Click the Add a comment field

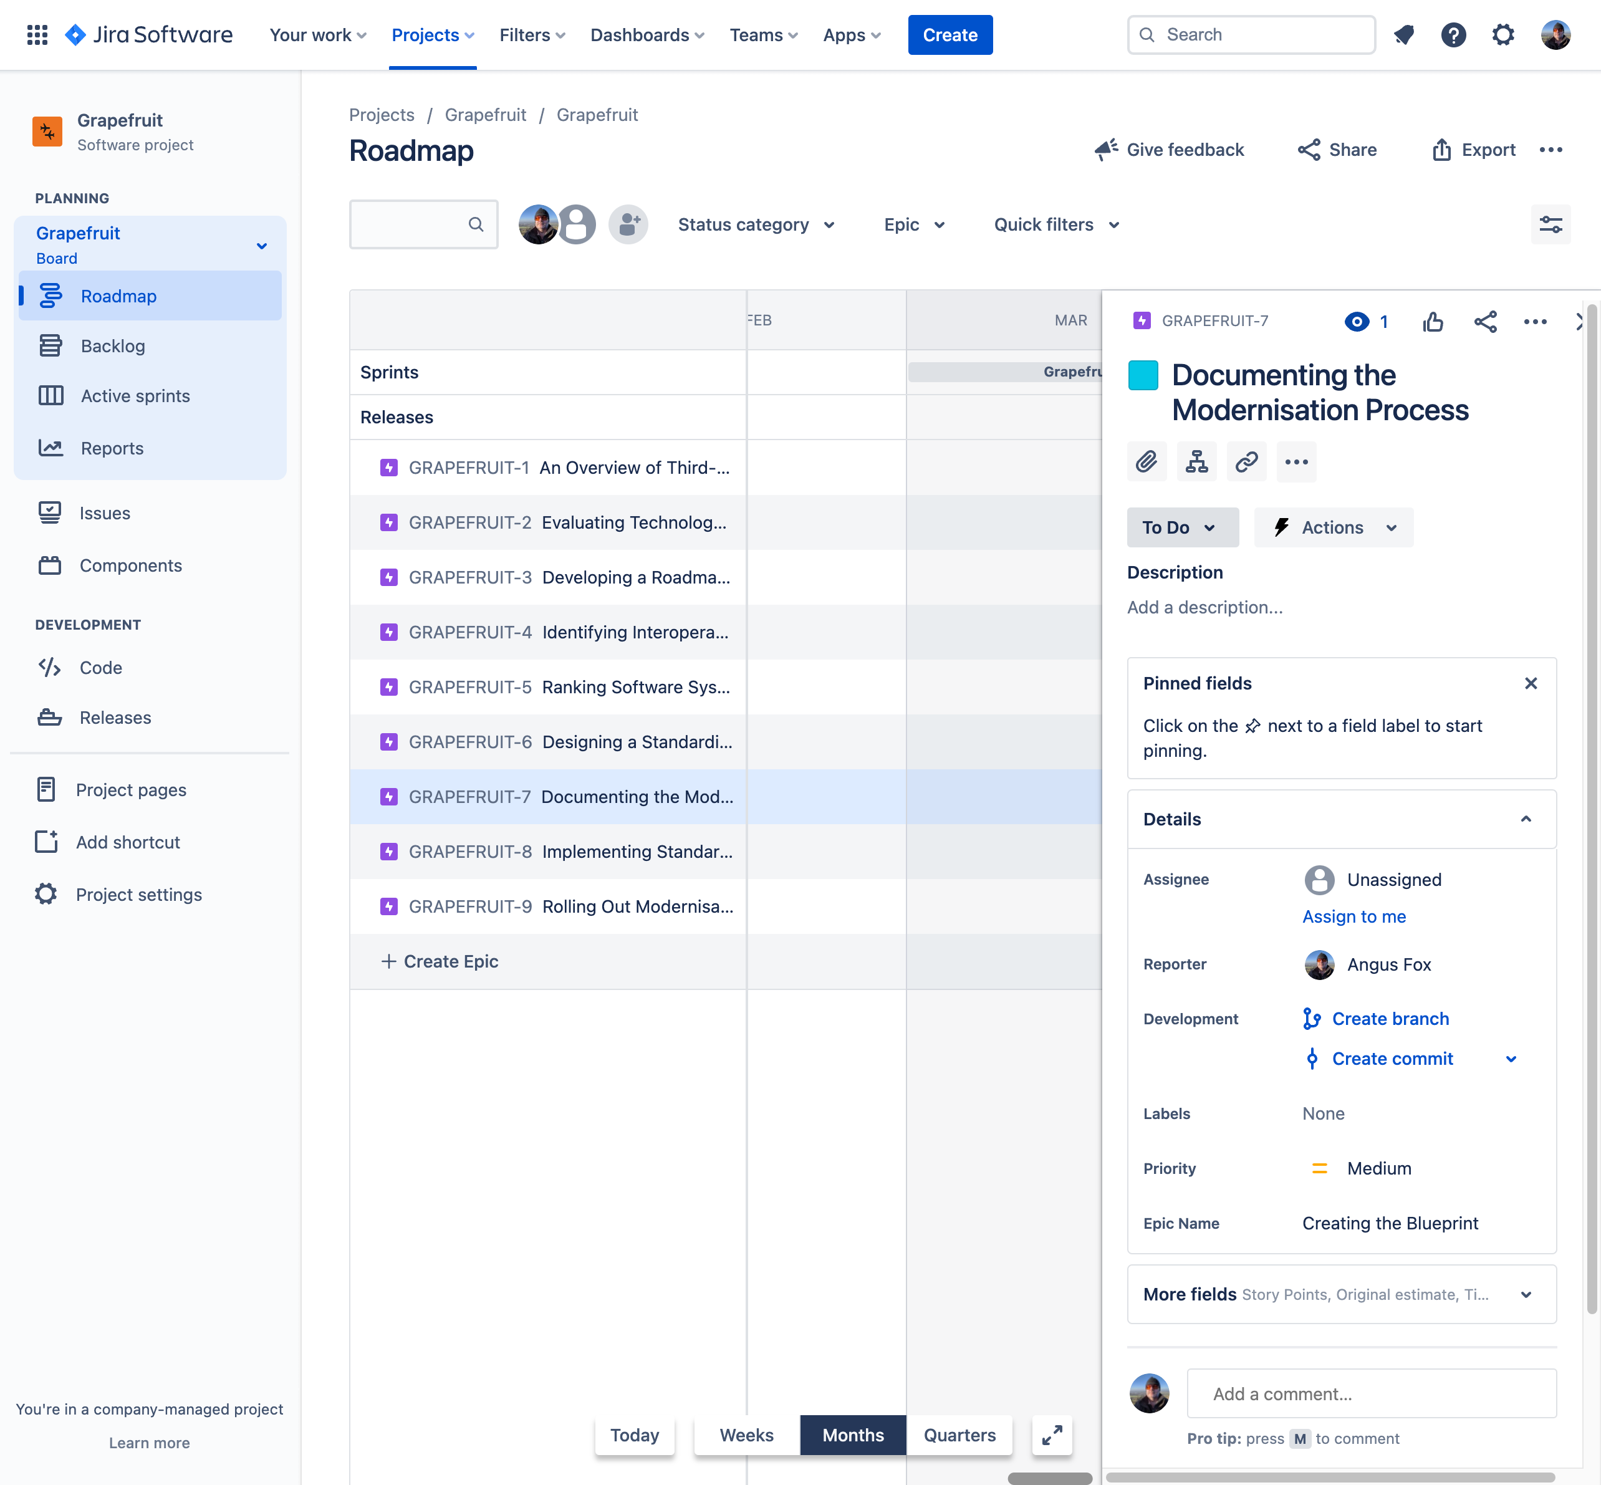click(1370, 1393)
